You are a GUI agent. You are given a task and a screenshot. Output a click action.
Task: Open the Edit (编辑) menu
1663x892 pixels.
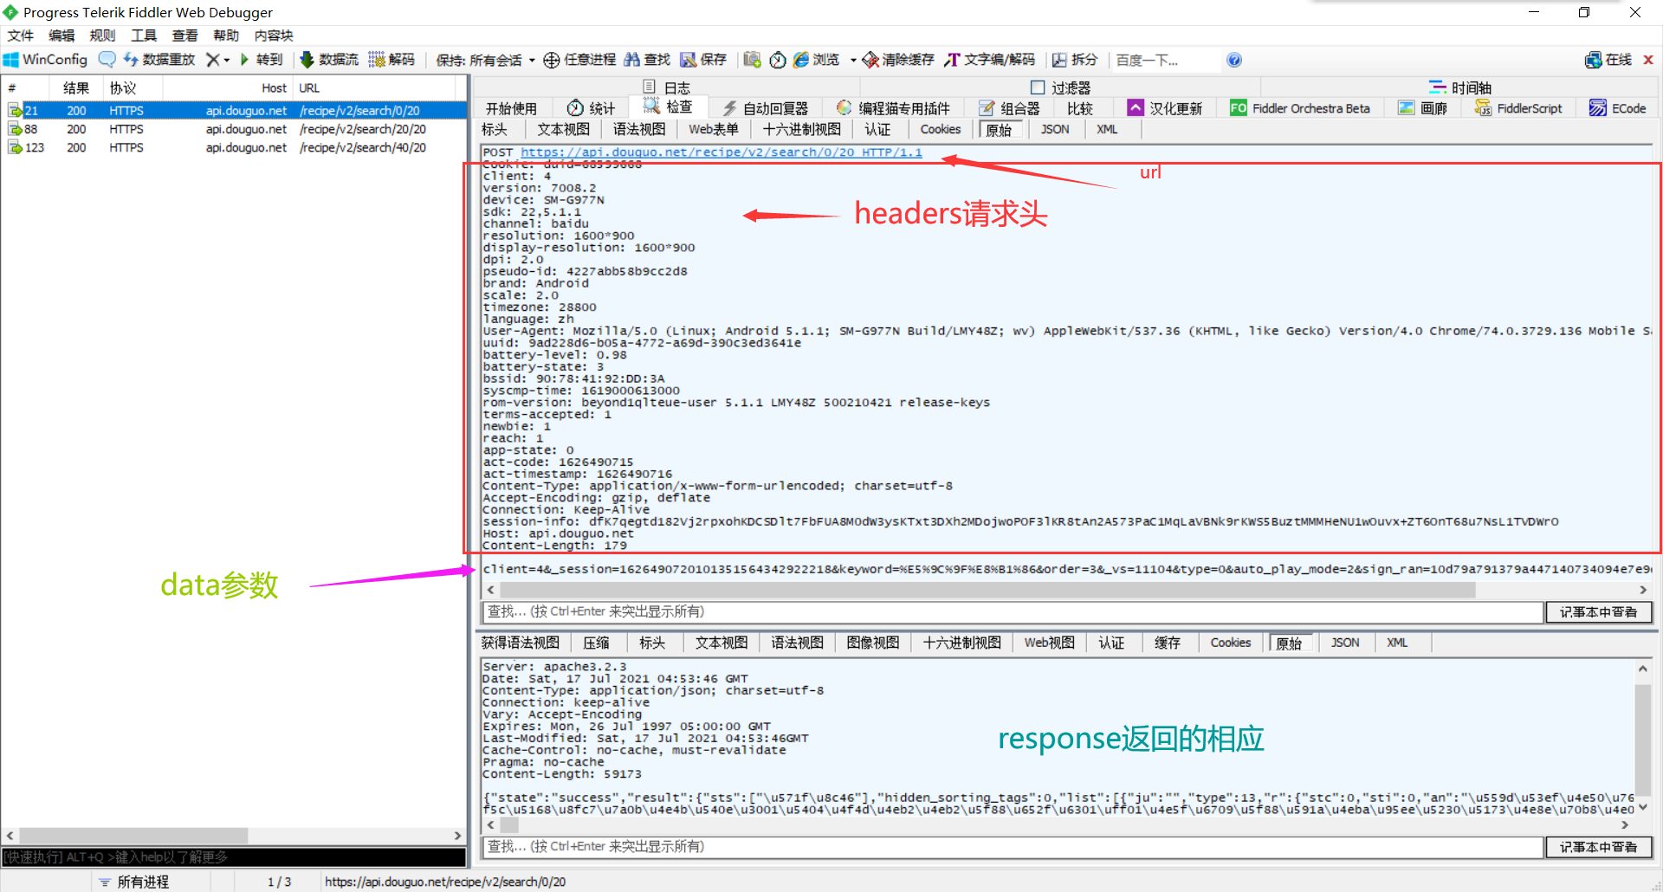click(x=61, y=36)
